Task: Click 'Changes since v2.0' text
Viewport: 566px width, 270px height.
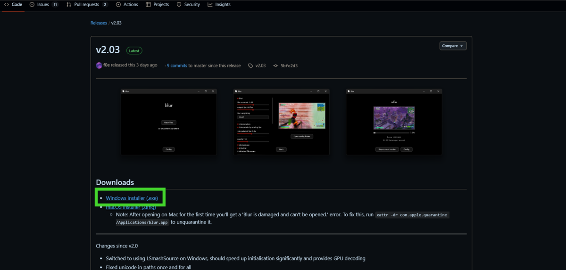Action: [117, 246]
